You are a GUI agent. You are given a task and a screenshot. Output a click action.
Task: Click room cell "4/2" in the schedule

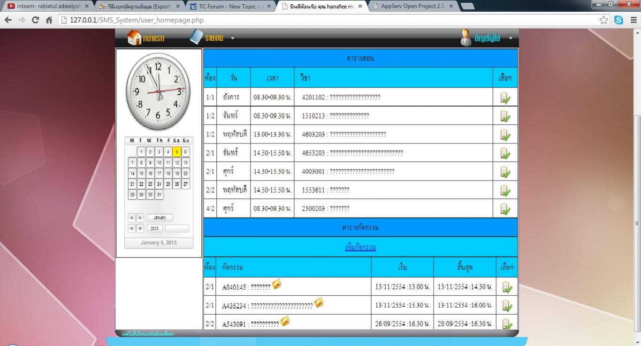[x=210, y=209]
